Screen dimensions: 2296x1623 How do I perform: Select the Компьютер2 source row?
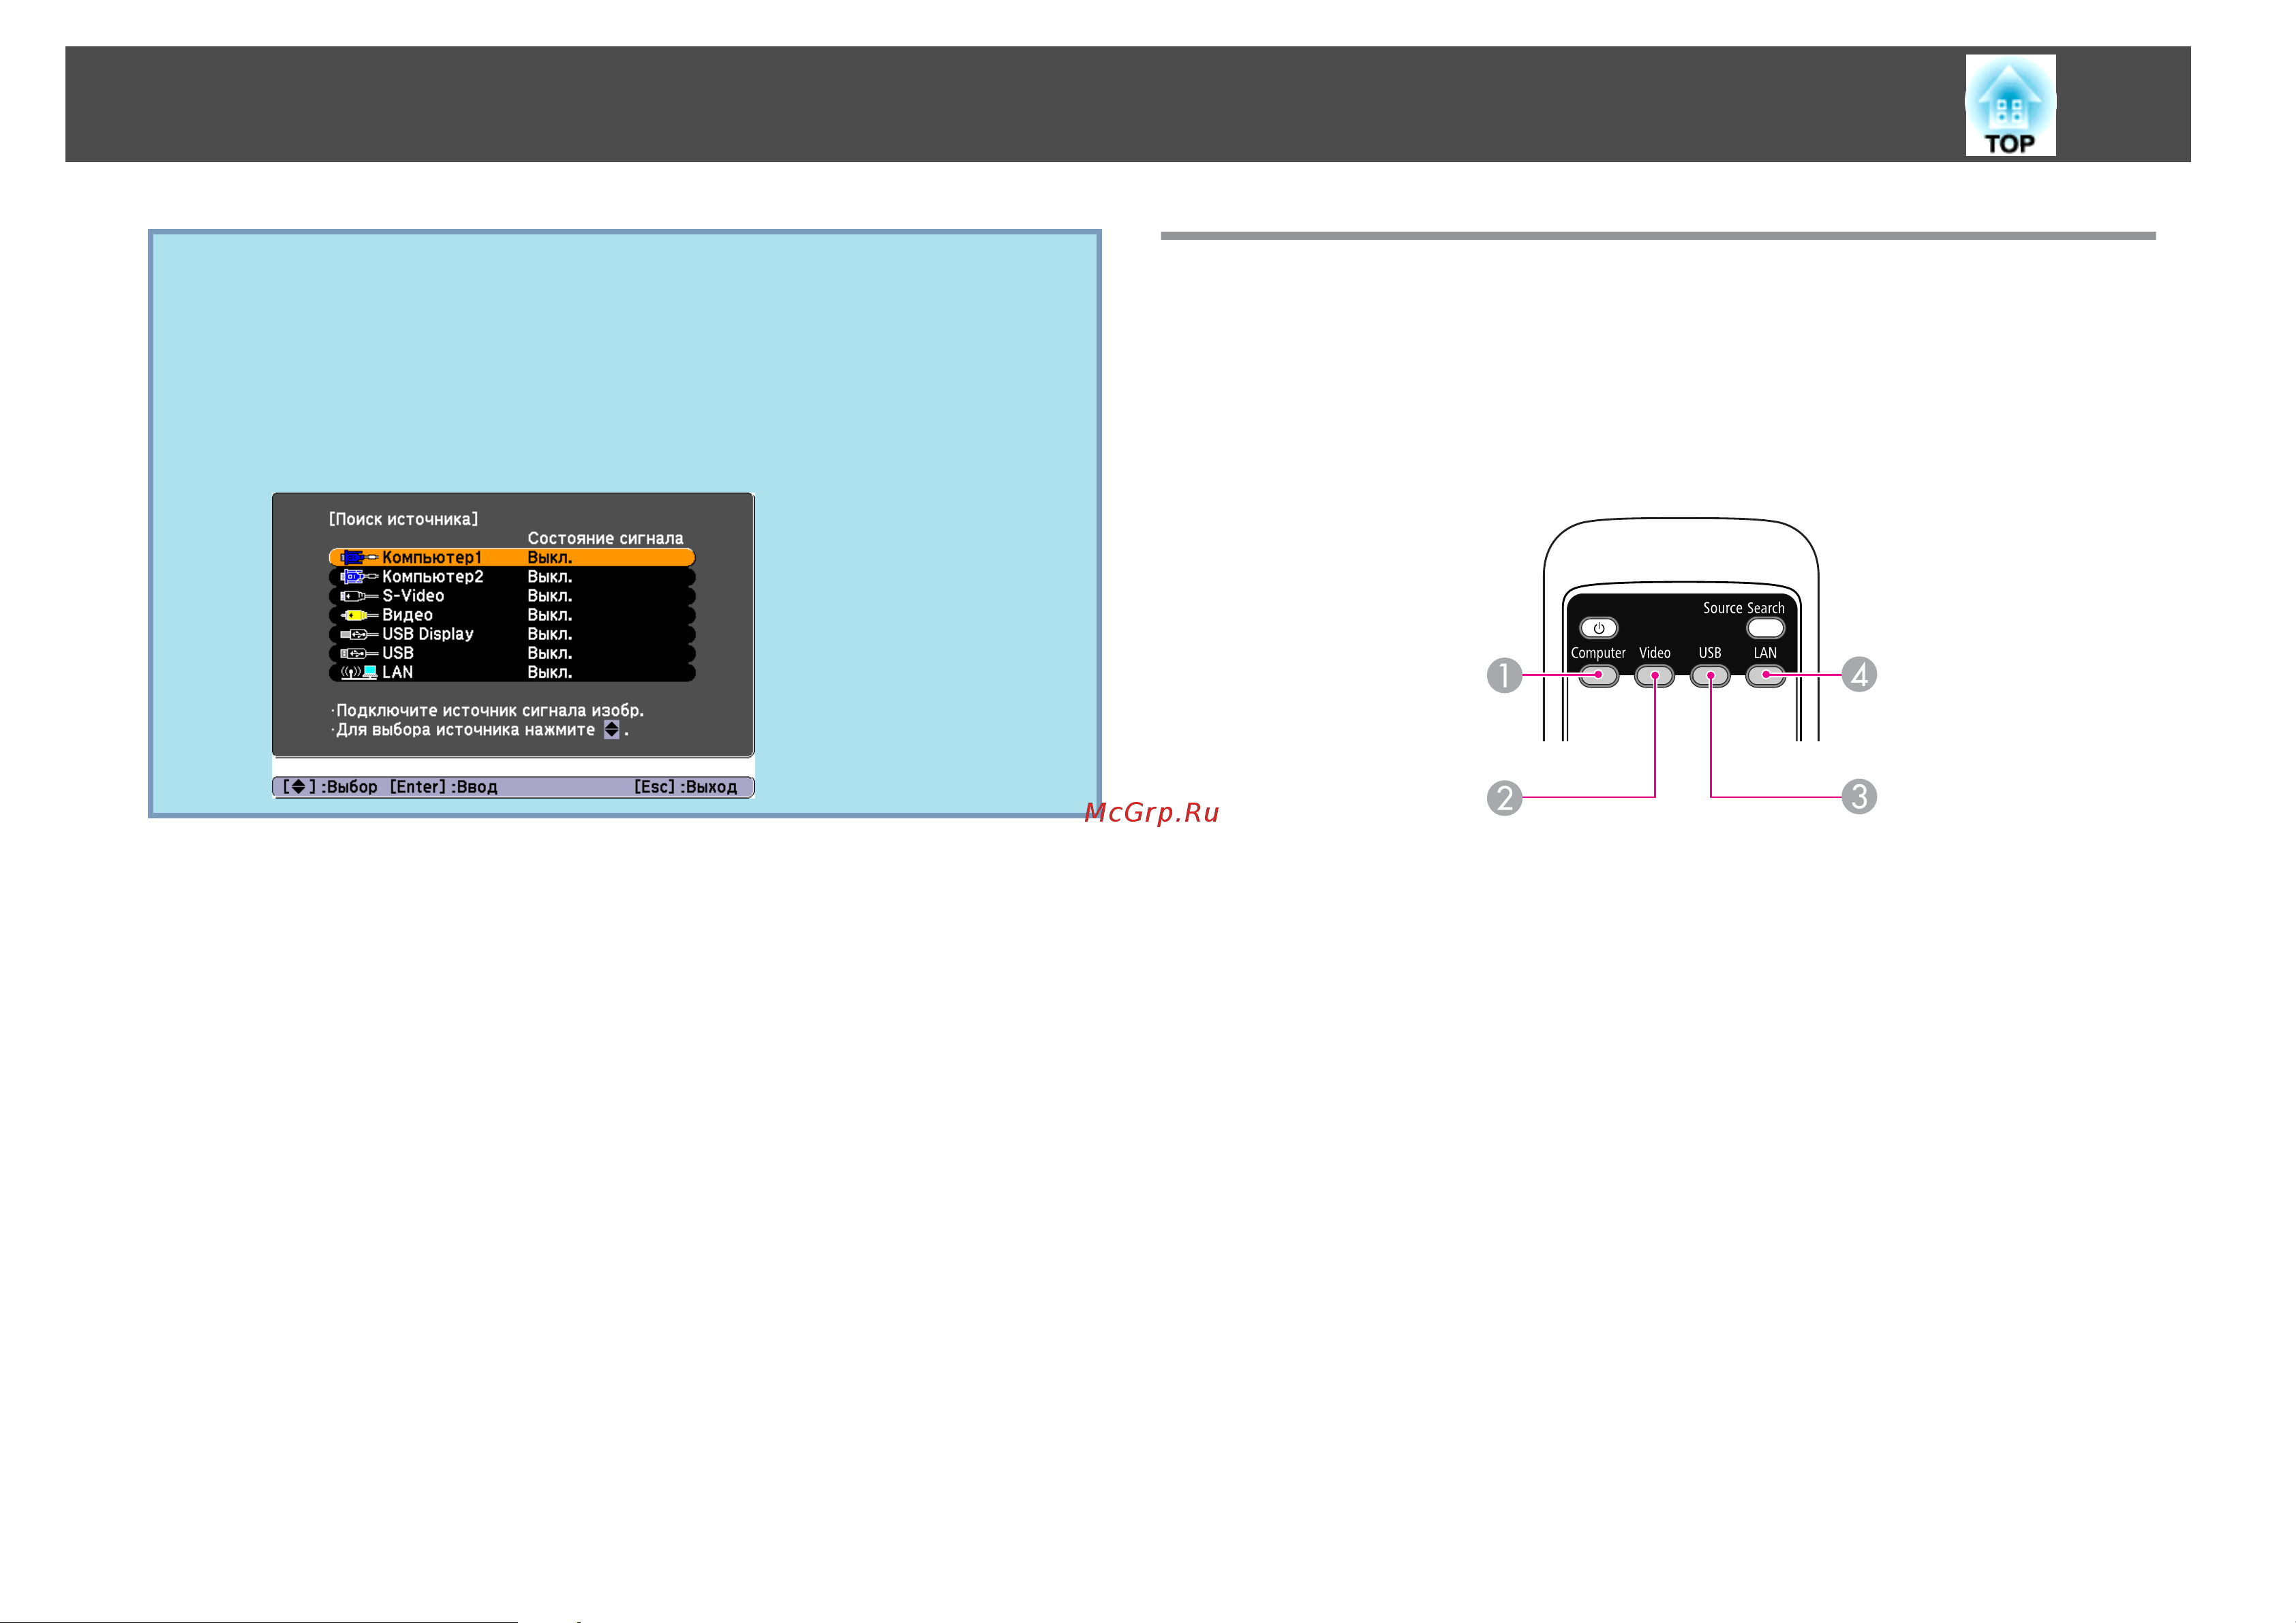pos(511,576)
